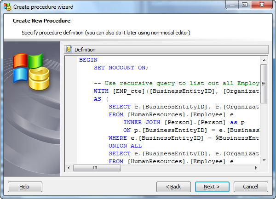Cancel the procedure wizard

pyautogui.click(x=251, y=187)
